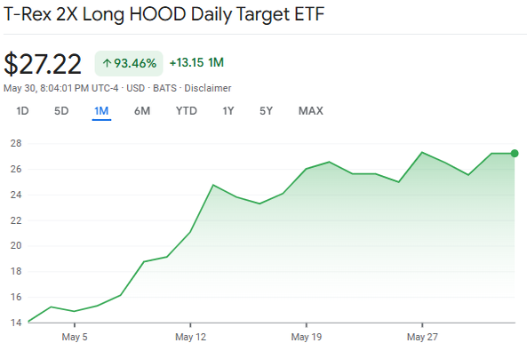Select the 1Y time range
The image size is (527, 351).
pyautogui.click(x=228, y=111)
